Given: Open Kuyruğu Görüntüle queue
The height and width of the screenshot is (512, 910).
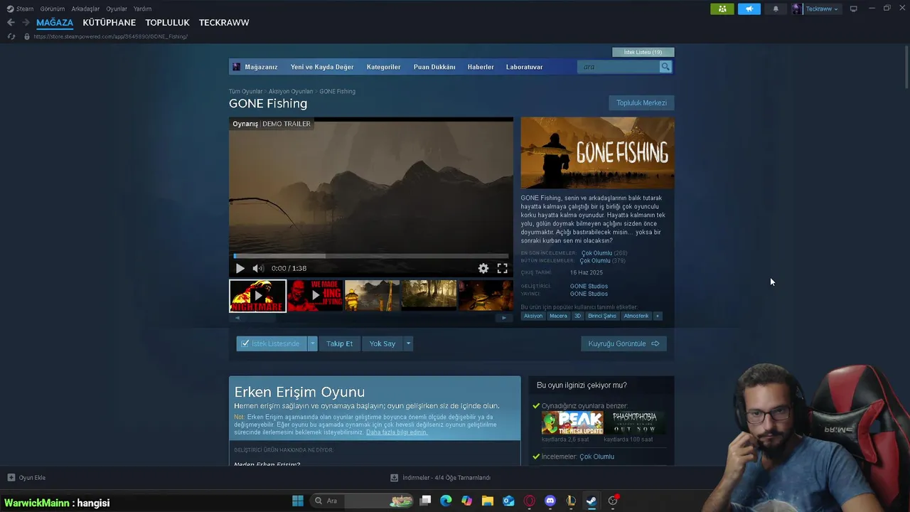Looking at the screenshot, I should (x=623, y=343).
